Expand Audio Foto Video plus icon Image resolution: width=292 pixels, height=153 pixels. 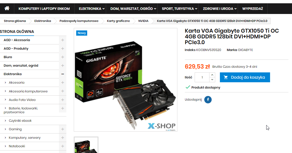(x=63, y=100)
